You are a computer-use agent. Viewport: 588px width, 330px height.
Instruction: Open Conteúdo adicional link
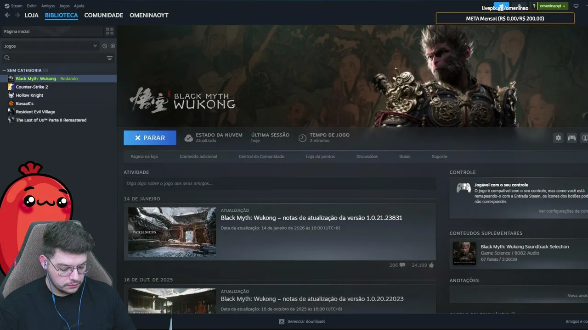tap(198, 156)
